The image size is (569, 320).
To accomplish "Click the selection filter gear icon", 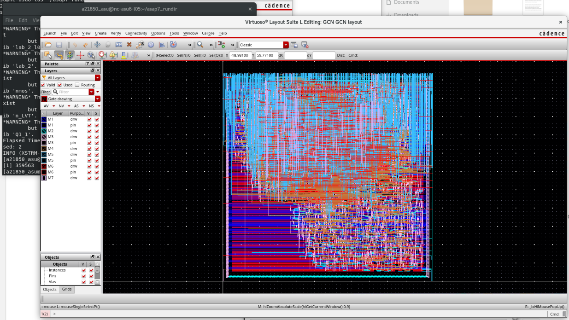I will click(91, 55).
